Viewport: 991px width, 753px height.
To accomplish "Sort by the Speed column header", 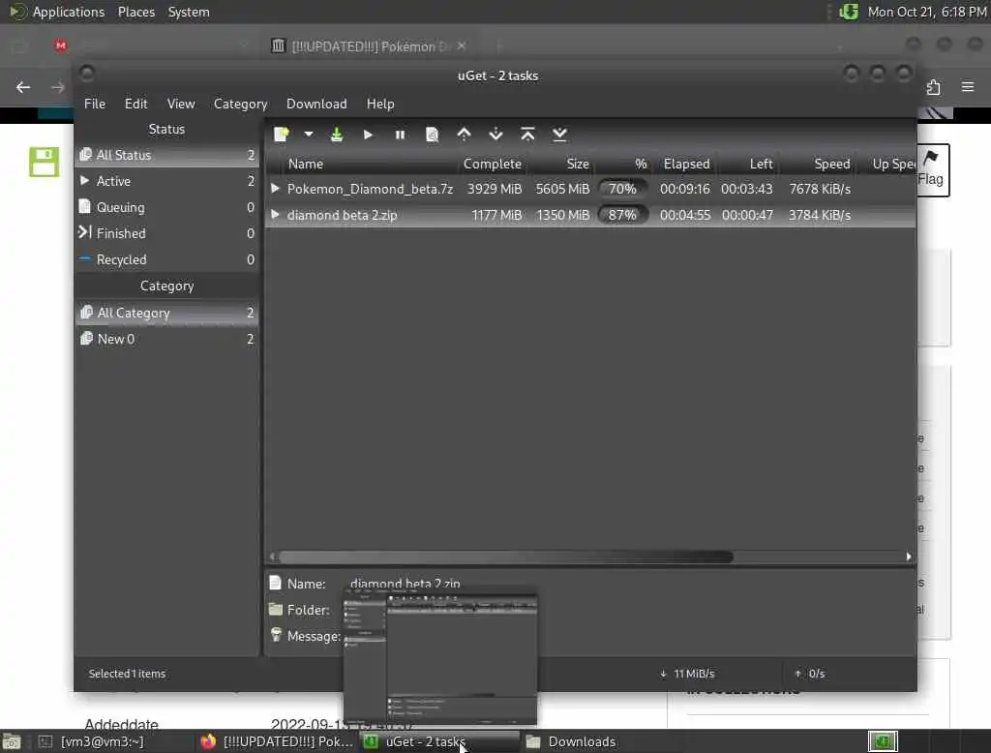I will [831, 164].
